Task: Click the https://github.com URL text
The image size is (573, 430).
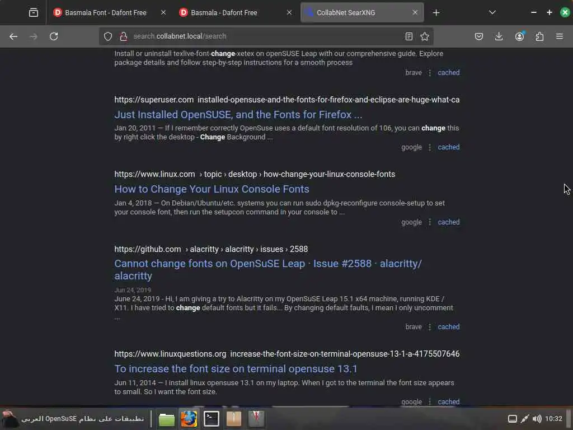Action: 148,249
